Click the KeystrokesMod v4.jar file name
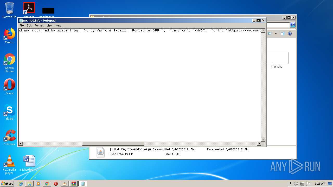The image size is (333, 187). tap(130, 149)
